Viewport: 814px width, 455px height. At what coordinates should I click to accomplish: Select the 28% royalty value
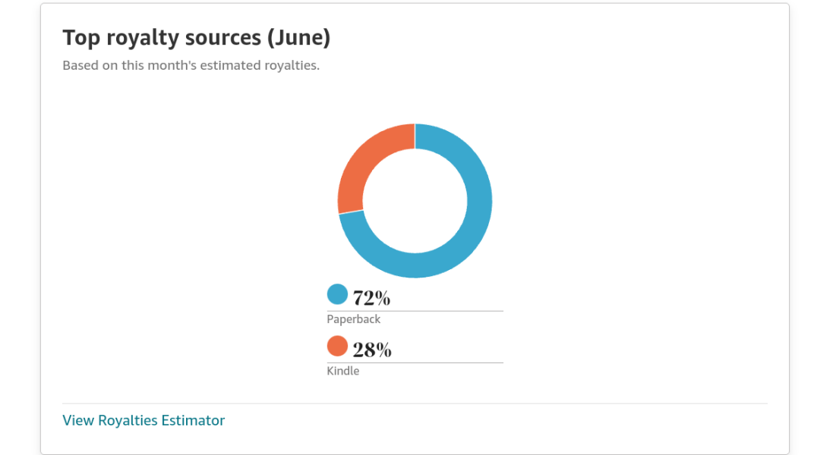pos(372,350)
